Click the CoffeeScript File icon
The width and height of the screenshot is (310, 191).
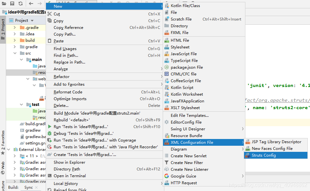coord(167,81)
